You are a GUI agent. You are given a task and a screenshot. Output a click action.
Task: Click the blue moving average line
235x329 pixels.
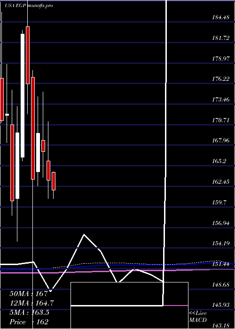pos(117,265)
